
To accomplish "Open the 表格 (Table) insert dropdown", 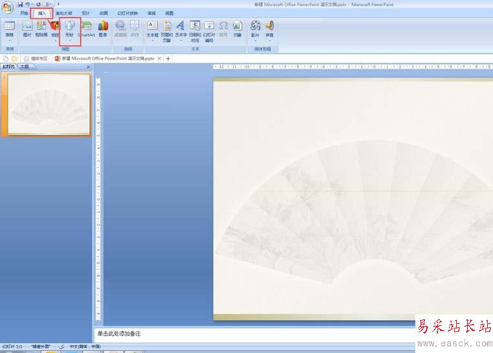I will 10,31.
